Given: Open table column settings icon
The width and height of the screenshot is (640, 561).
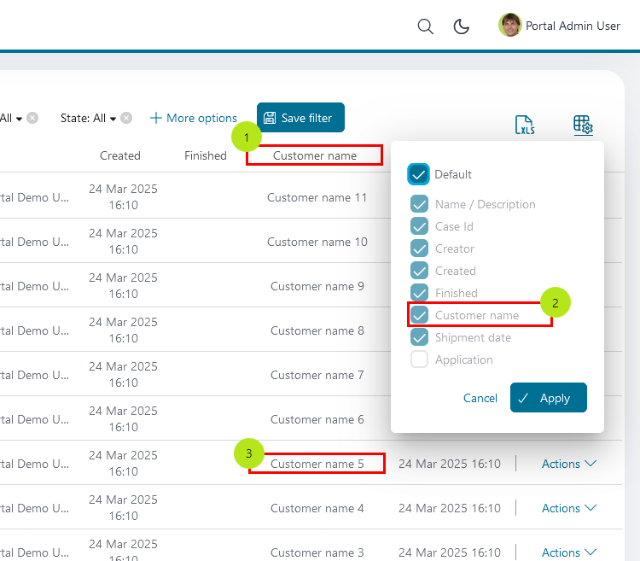Looking at the screenshot, I should pyautogui.click(x=583, y=126).
